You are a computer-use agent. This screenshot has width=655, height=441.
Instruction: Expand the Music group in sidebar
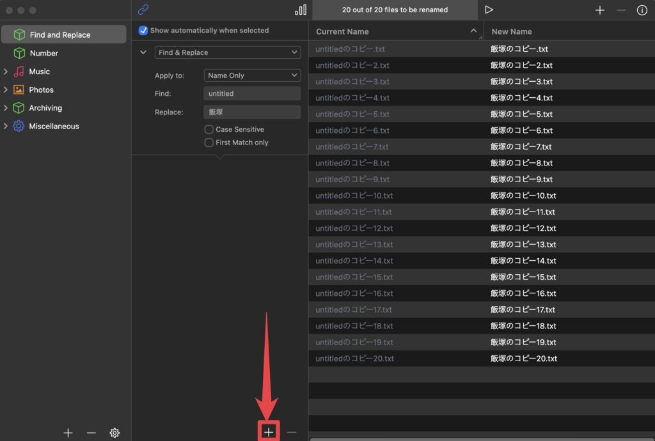pyautogui.click(x=6, y=72)
